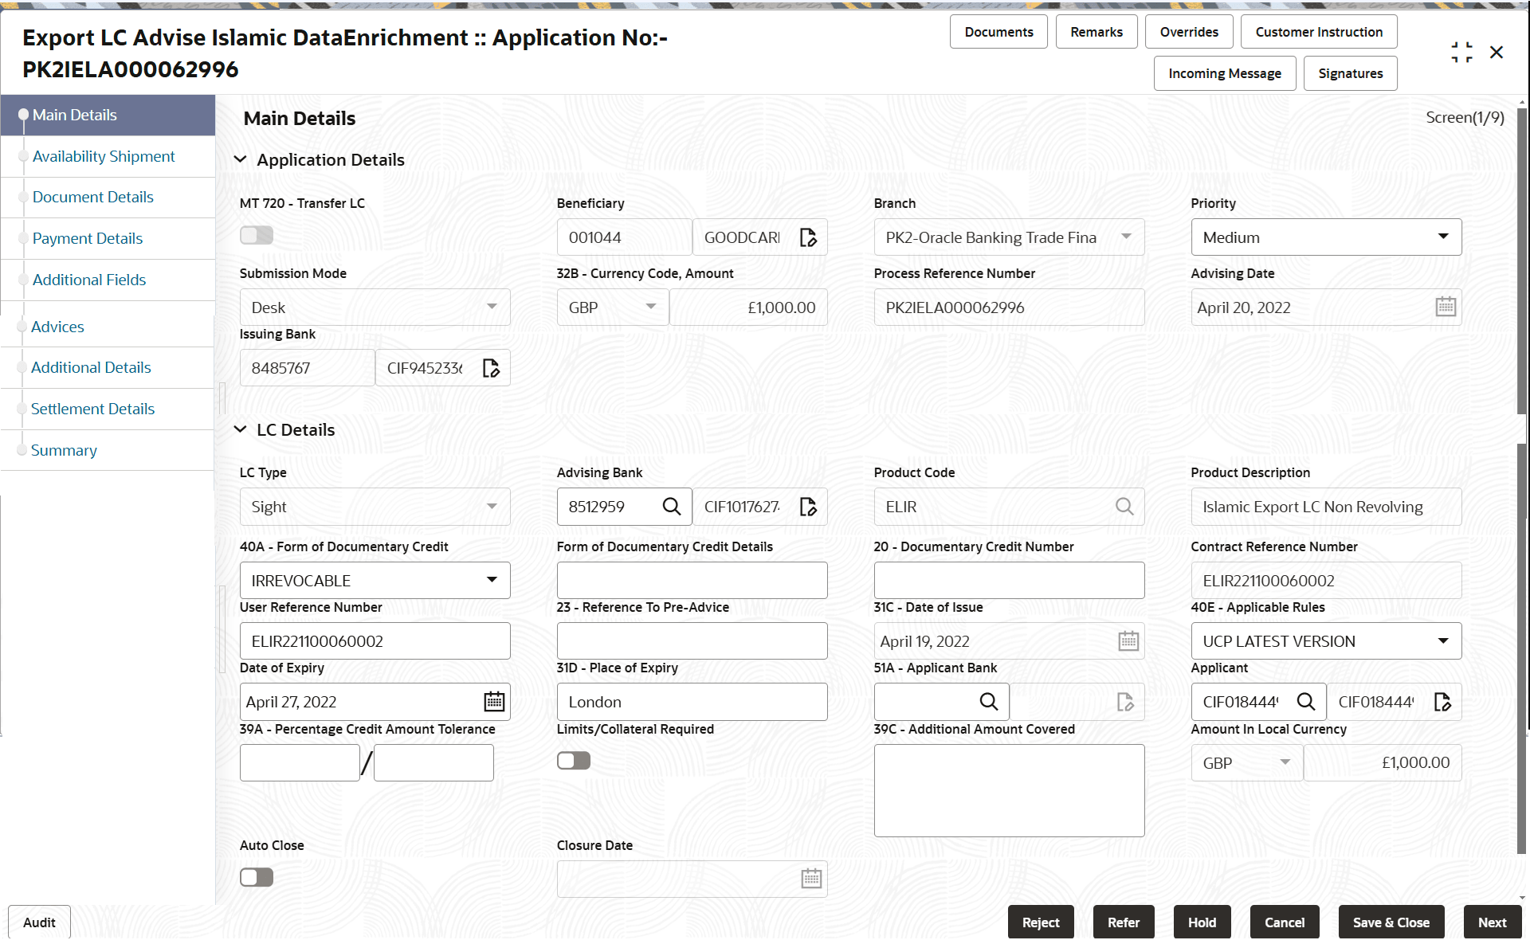Go to Availability Shipment in sidebar
This screenshot has height=940, width=1530.
[x=104, y=157]
